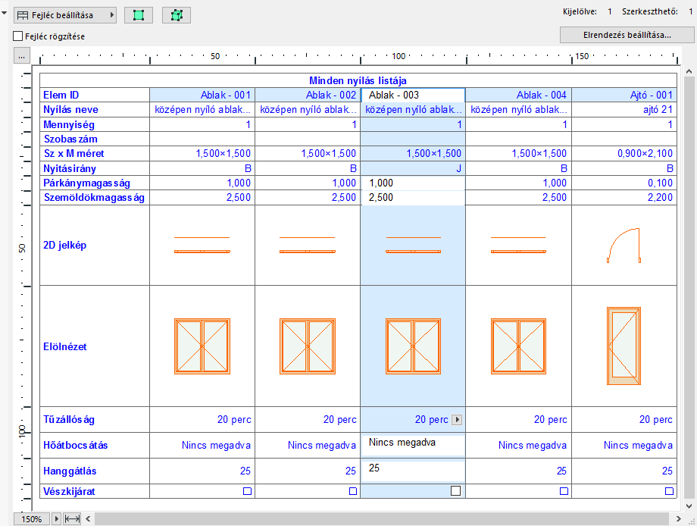Edit Párkánymagasság field of Ablak - 003
The height and width of the screenshot is (526, 697).
[x=413, y=183]
